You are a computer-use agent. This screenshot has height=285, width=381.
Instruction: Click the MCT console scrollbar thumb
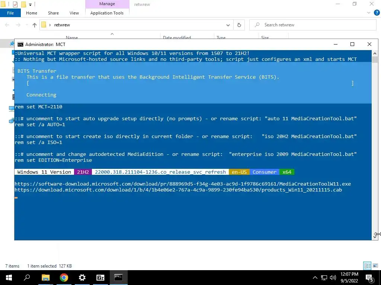coord(375,60)
